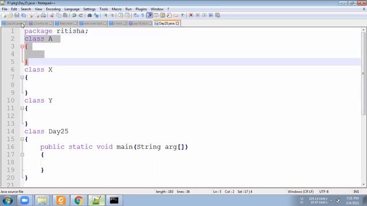The width and height of the screenshot is (367, 206).
Task: Open the Macro menu
Action: [116, 9]
